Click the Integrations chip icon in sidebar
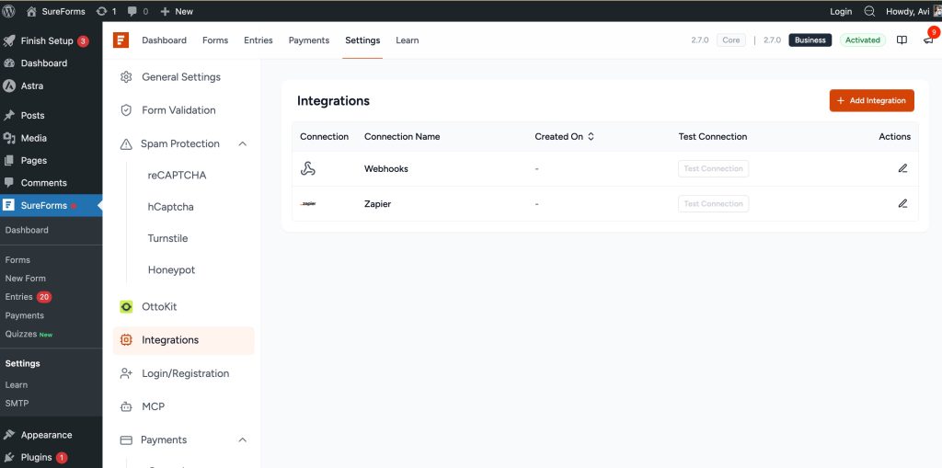 coord(126,340)
